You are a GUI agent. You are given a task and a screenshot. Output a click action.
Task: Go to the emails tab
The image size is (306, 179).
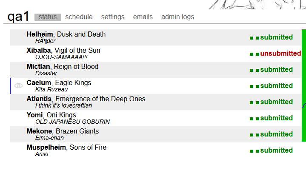coord(143,17)
